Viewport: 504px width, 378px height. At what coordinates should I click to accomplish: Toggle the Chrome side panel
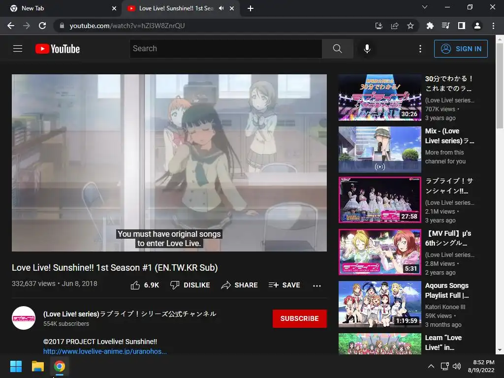pos(462,26)
